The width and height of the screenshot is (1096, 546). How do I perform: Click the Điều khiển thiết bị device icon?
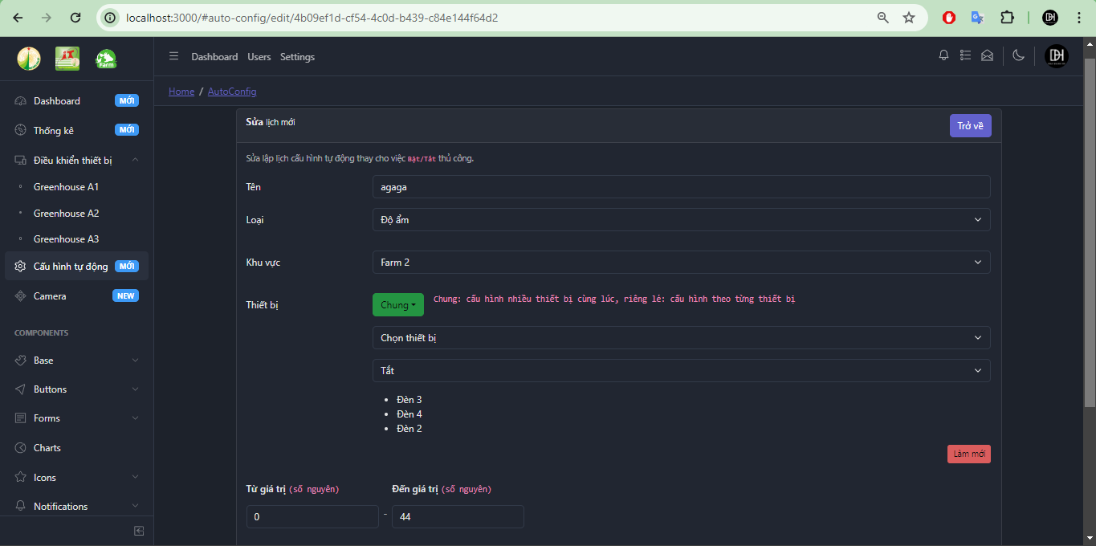click(x=21, y=160)
